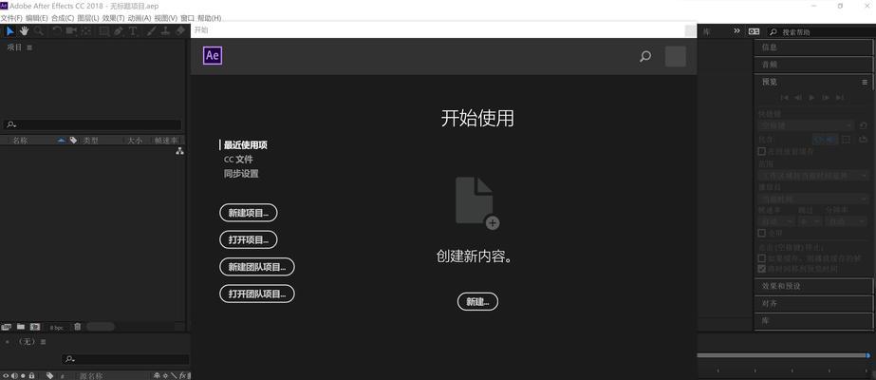This screenshot has width=876, height=380.
Task: Click the timeline shy switch column icon
Action: [x=157, y=375]
